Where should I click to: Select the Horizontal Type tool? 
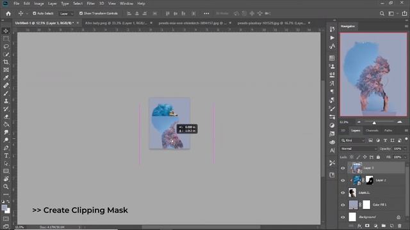click(x=6, y=156)
